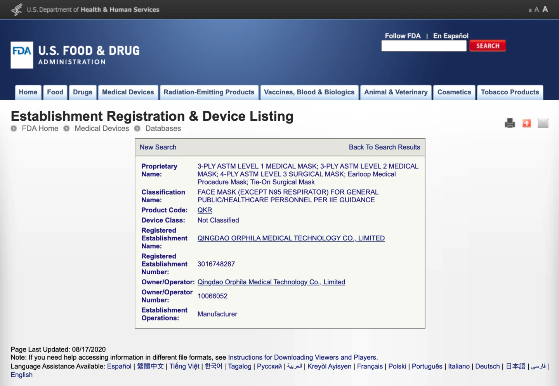The image size is (559, 386).
Task: Choose Español language assistance
Action: tap(119, 366)
